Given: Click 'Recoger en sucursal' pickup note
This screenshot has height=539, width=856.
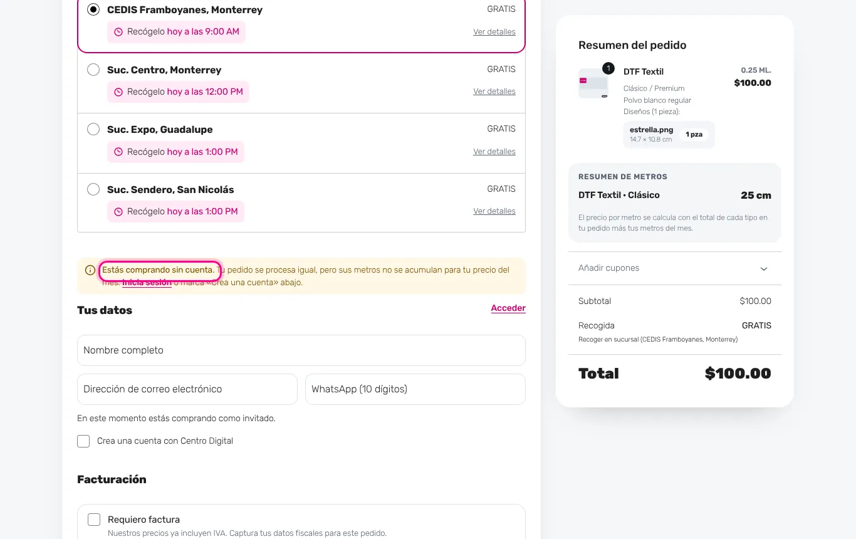Looking at the screenshot, I should (x=658, y=340).
